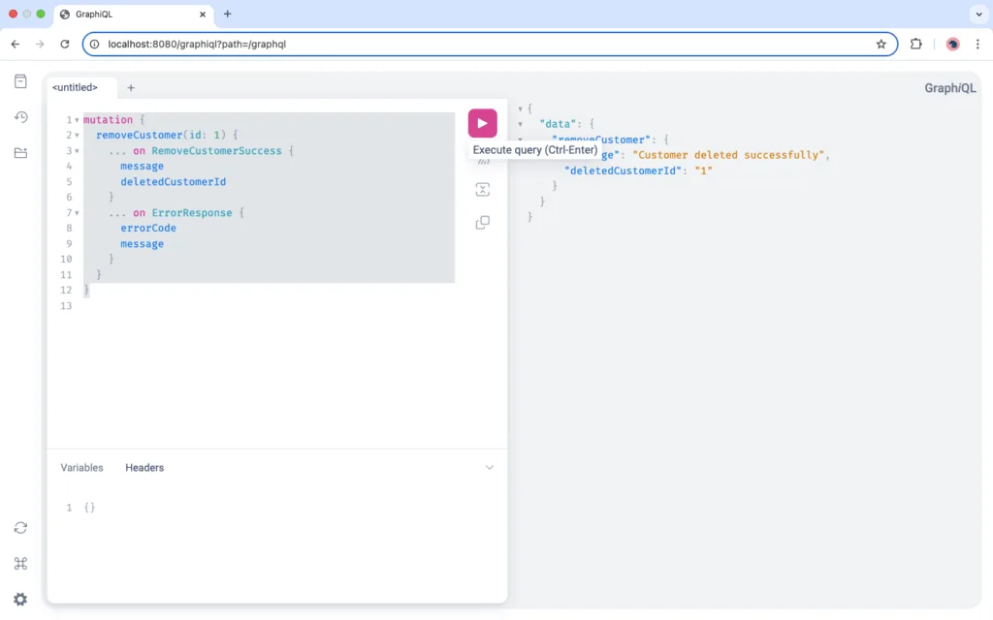Screen dimensions: 993x620
Task: Fold the RemoveCustomerSuccess fragment at line 3
Action: tap(78, 150)
